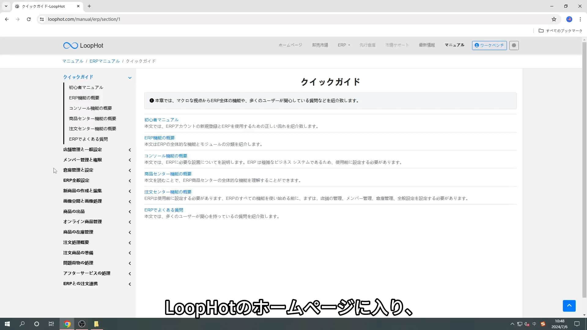Switch to the 最新情報 menu item
This screenshot has width=587, height=330.
tap(427, 45)
